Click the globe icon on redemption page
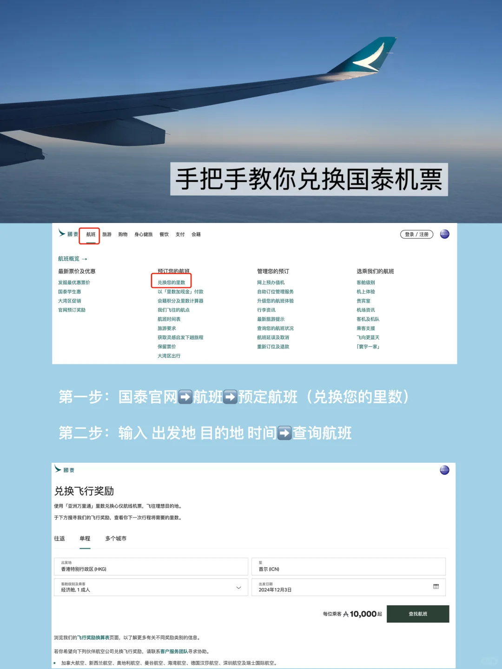This screenshot has height=669, width=502. (445, 470)
